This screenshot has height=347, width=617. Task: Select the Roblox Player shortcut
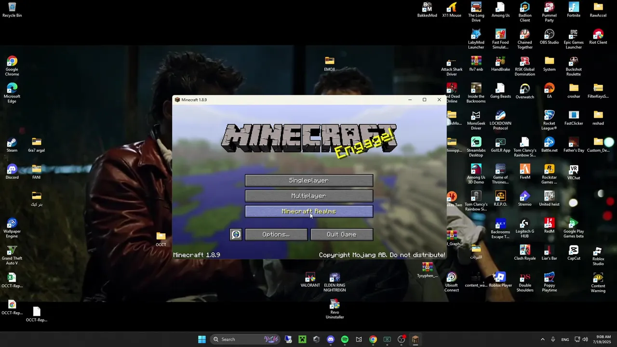500,280
